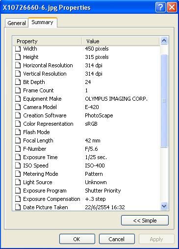Select the Creation Software label
179x249 pixels.
coord(45,115)
